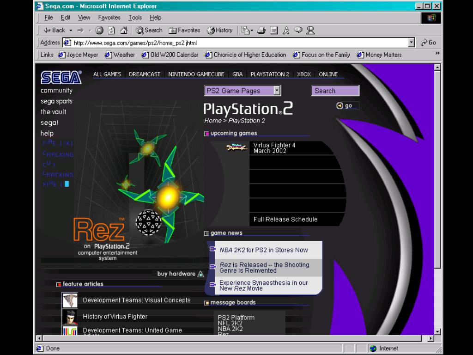Click the Go button next to Address

[428, 43]
